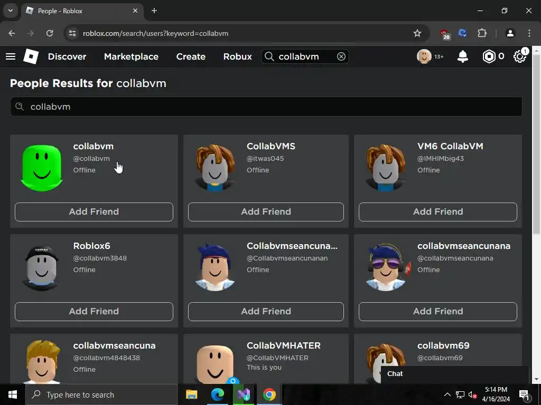Click the Roblox logo home icon
Image resolution: width=541 pixels, height=405 pixels.
[x=31, y=56]
